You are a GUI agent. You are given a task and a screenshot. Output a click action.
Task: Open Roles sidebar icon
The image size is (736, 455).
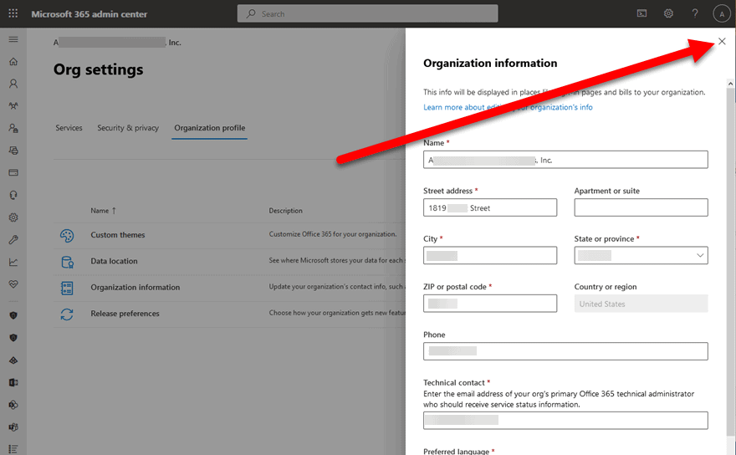pos(13,128)
